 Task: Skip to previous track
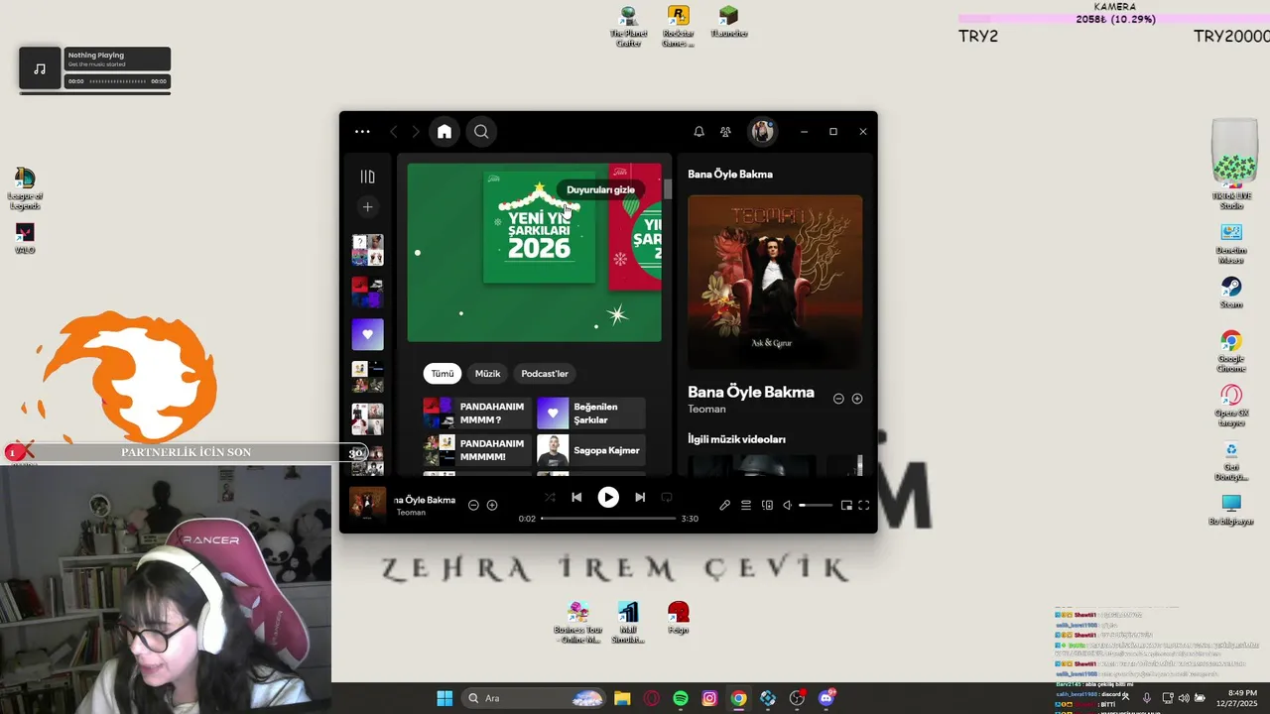576,497
